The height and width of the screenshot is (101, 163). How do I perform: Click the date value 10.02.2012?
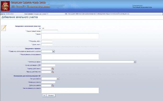tap(10, 14)
